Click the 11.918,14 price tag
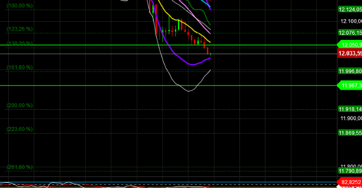Image resolution: width=362 pixels, height=188 pixels. (x=350, y=109)
